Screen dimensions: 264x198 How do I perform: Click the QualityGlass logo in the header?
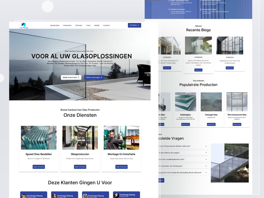[x=24, y=25]
